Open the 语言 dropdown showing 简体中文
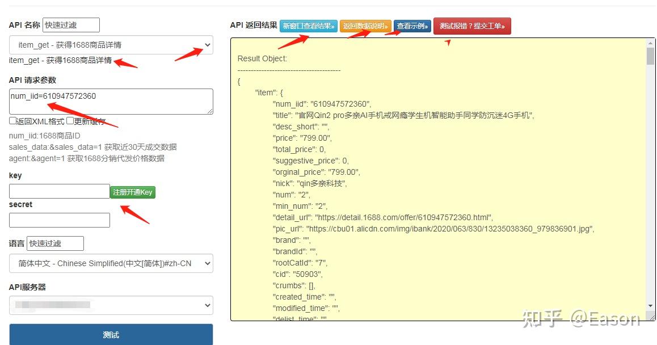Viewport: 657px width, 345px height. pyautogui.click(x=111, y=263)
